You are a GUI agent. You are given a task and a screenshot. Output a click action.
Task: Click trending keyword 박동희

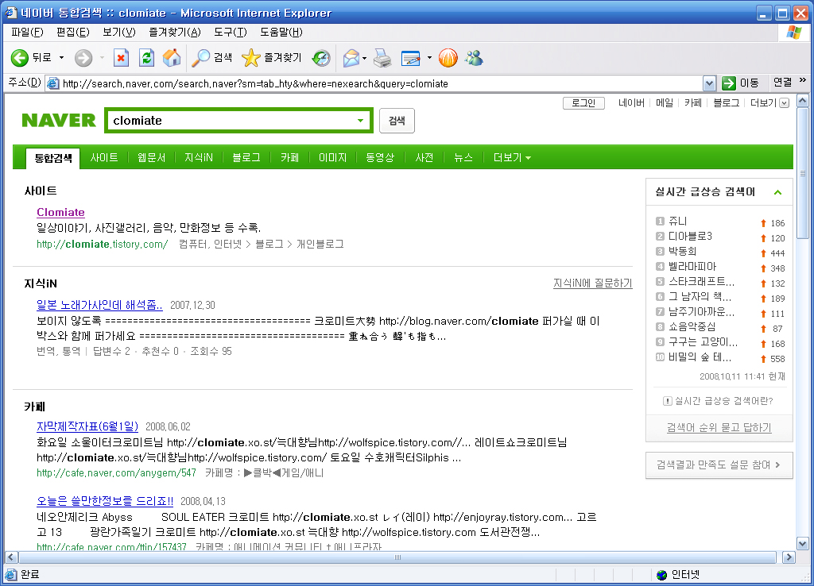(x=682, y=252)
